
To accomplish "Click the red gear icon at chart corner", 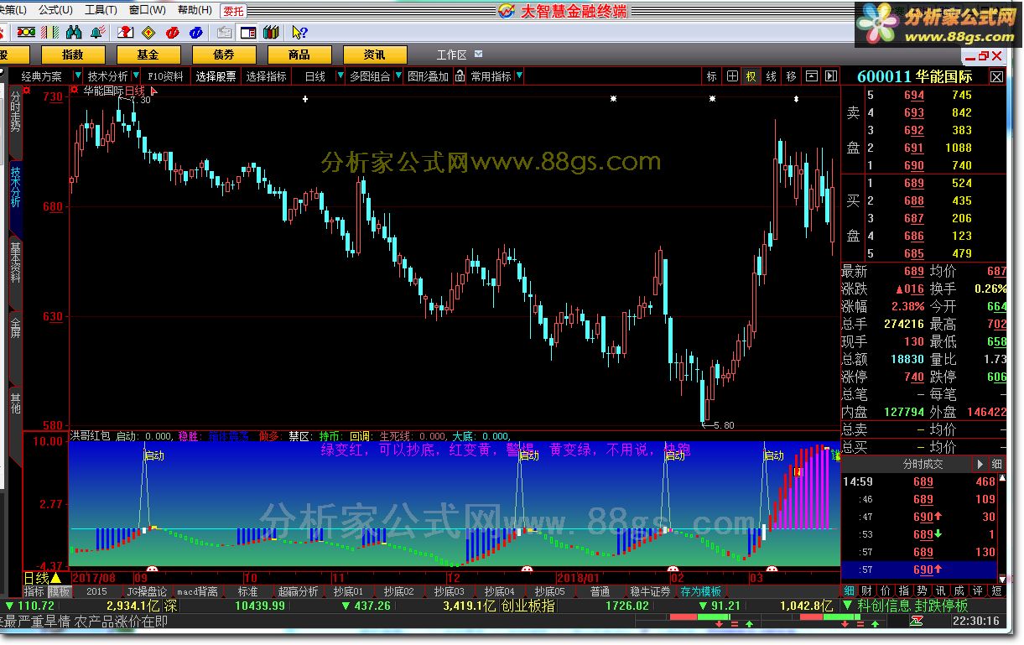I will pyautogui.click(x=75, y=90).
